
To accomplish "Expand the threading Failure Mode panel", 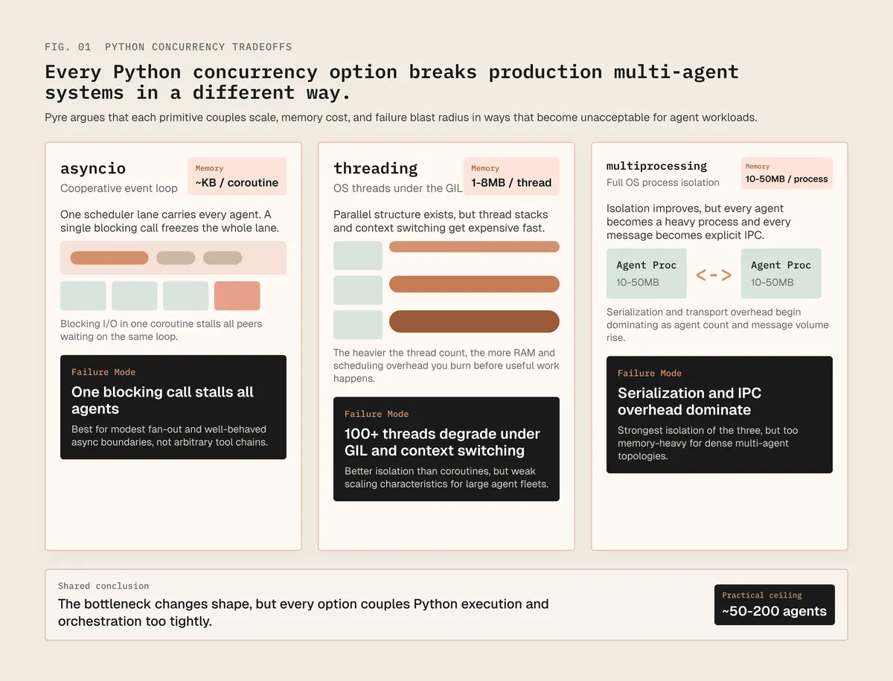I will coord(446,449).
